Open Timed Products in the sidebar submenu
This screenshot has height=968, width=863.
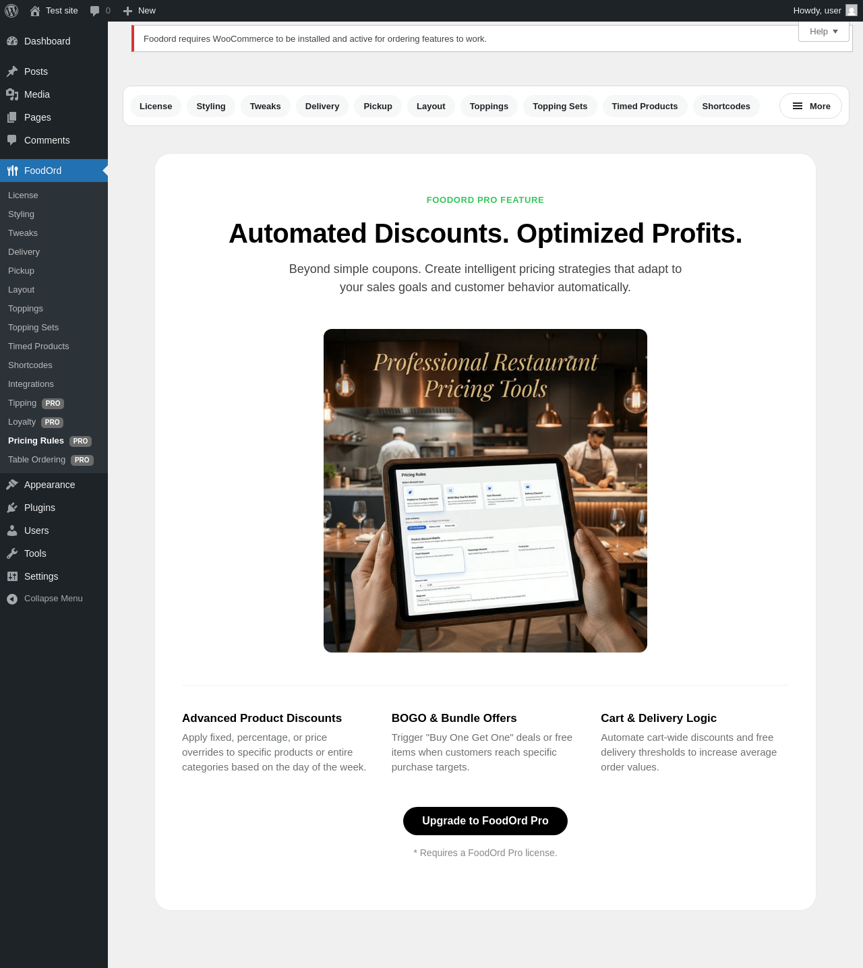[x=54, y=346]
